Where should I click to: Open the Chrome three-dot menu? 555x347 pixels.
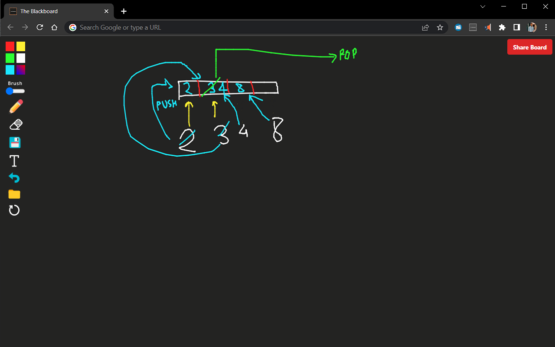[x=546, y=27]
